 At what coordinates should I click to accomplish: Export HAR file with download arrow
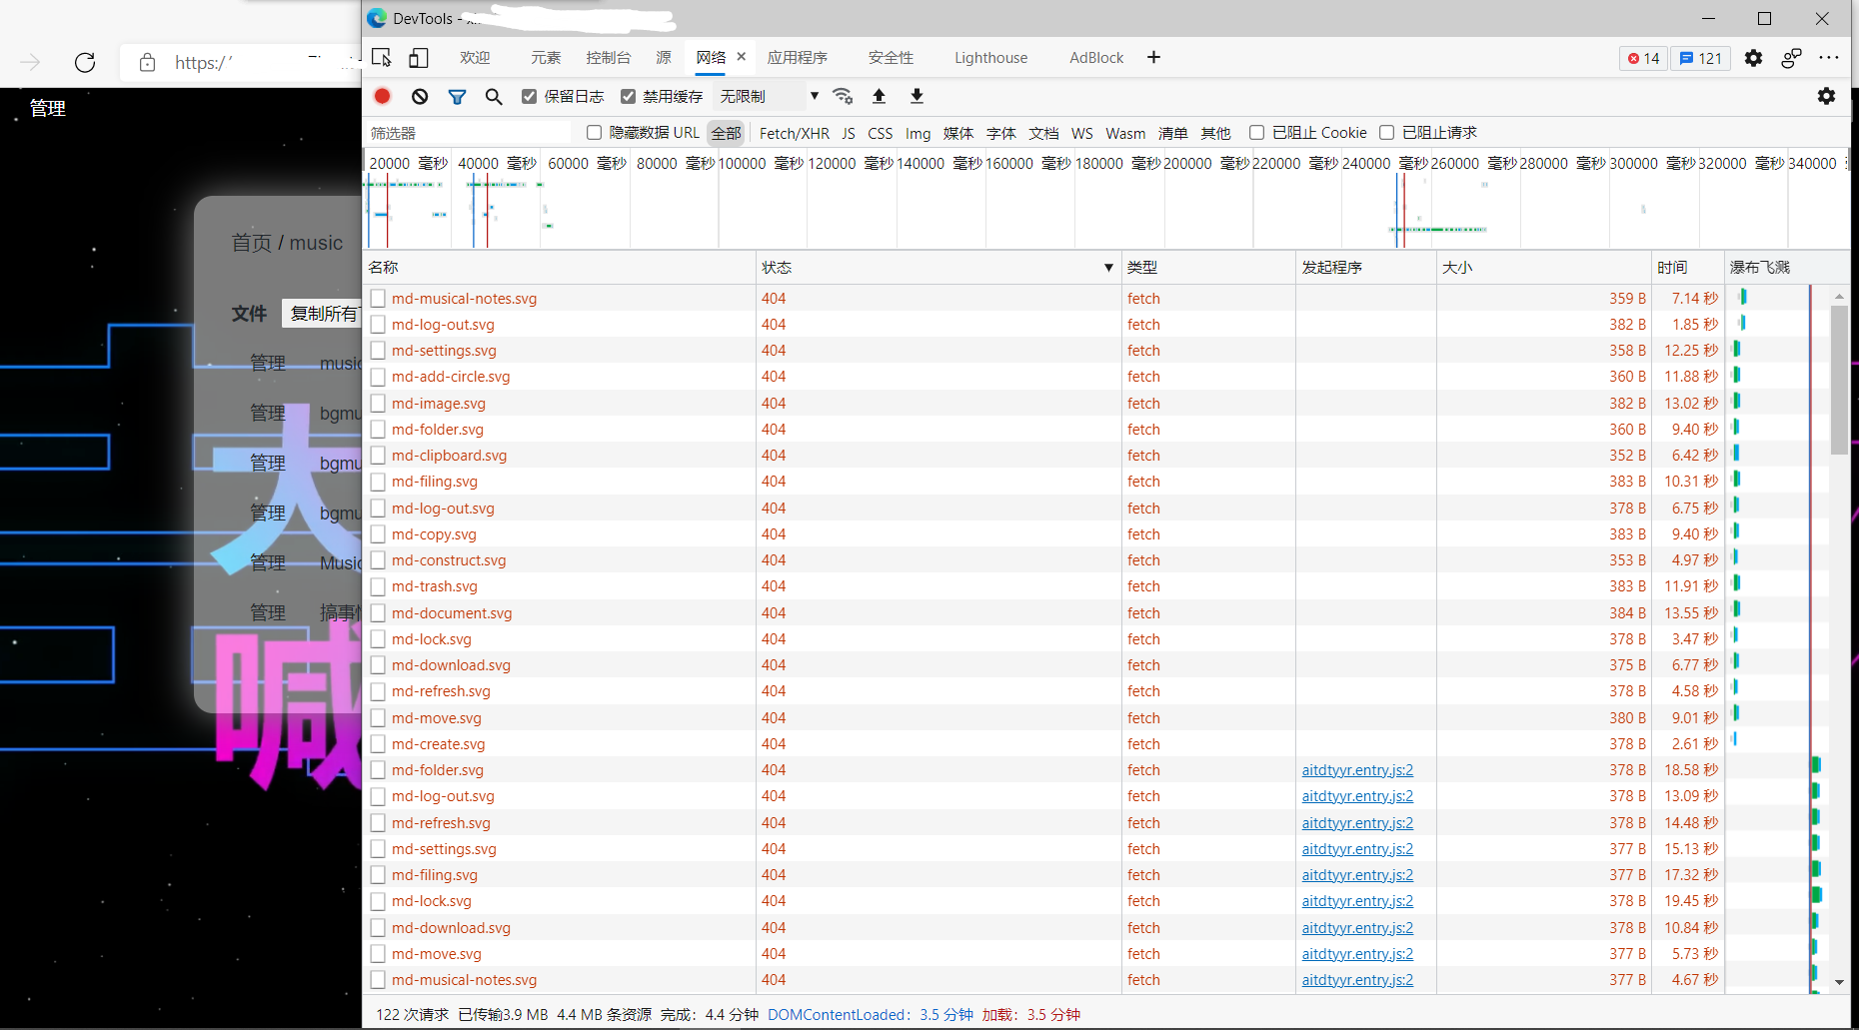click(x=917, y=96)
